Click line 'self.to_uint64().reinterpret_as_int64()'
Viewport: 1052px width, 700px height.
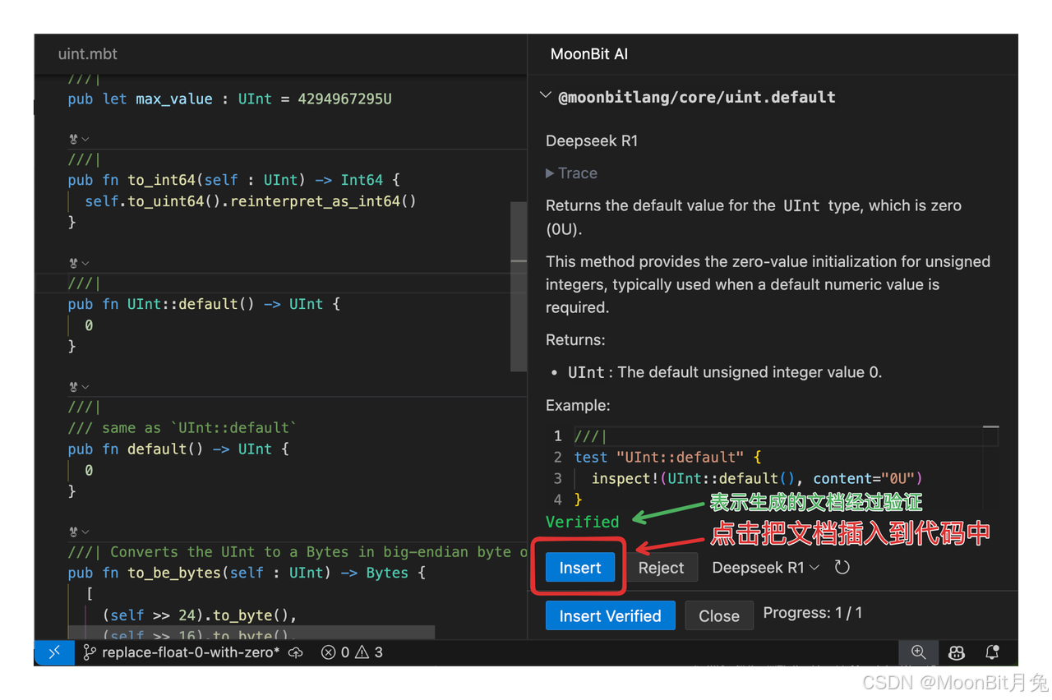click(251, 201)
